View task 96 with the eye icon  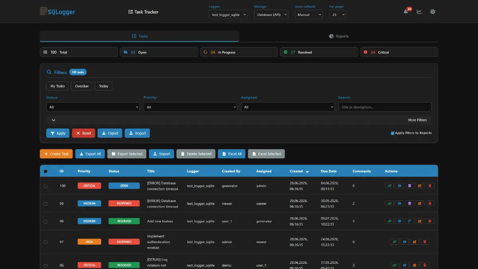tap(405, 265)
